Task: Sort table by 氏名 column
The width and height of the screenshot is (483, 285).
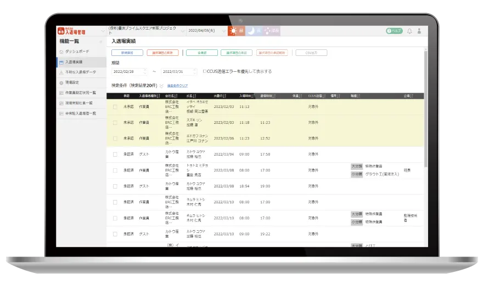Action: (191, 96)
